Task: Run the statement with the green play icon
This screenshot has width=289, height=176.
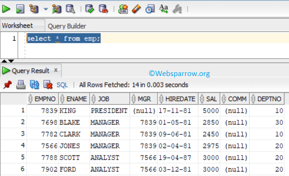Action: pyautogui.click(x=6, y=9)
